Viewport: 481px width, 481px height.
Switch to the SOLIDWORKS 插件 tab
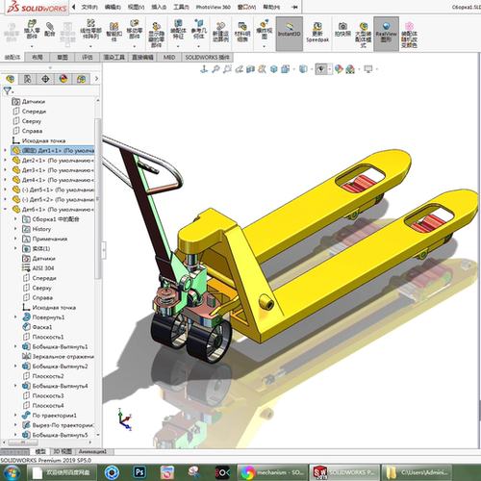coord(207,57)
